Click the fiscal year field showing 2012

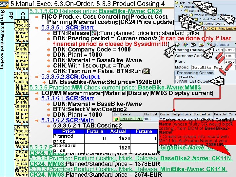coord(230,50)
